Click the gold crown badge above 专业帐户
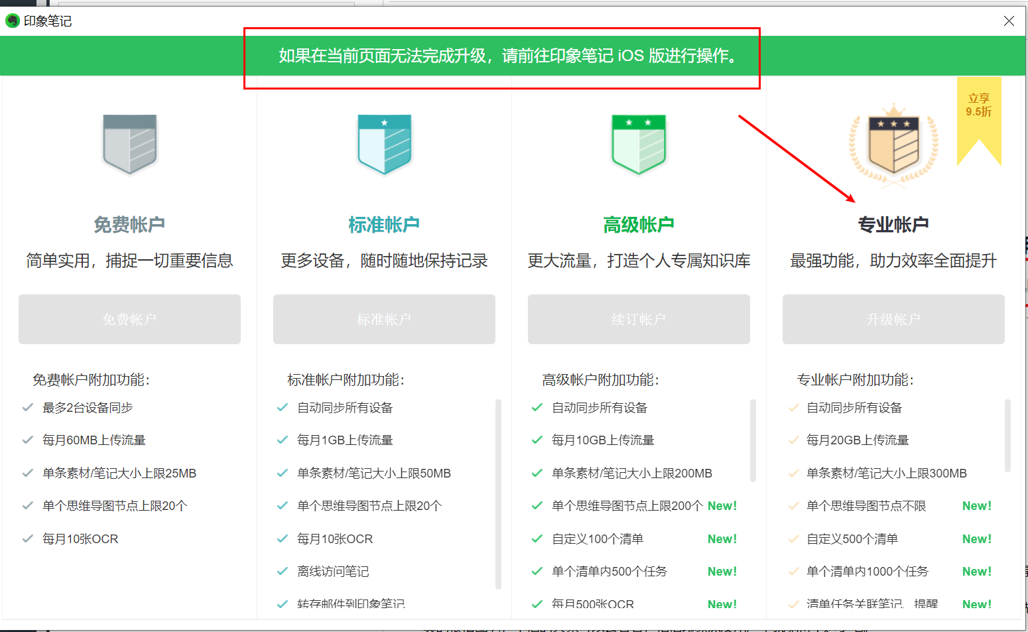This screenshot has height=632, width=1028. [x=894, y=145]
